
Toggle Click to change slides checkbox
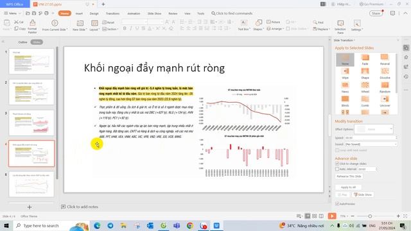[337, 164]
